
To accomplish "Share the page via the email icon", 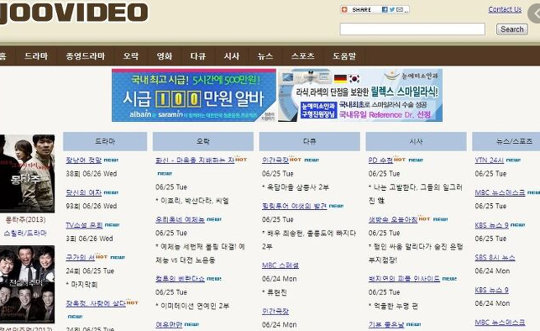I will 400,9.
